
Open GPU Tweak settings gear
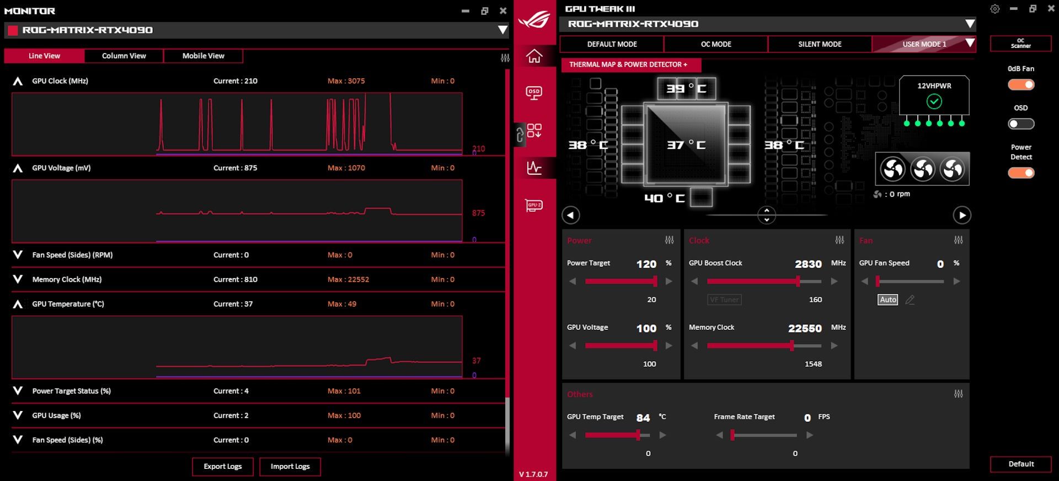[995, 9]
